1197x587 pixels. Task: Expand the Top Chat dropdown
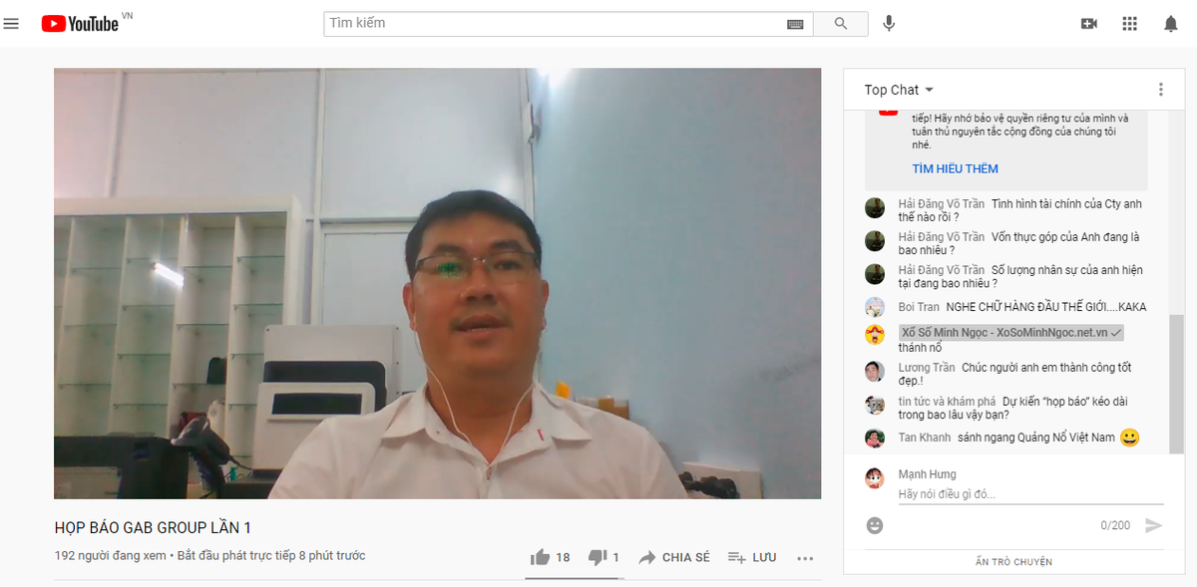point(899,90)
